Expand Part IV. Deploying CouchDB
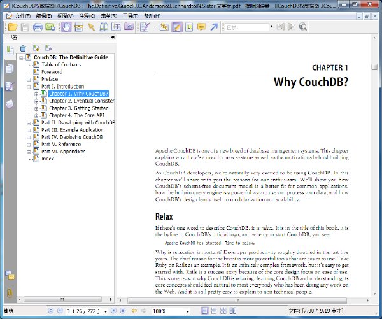 29,138
